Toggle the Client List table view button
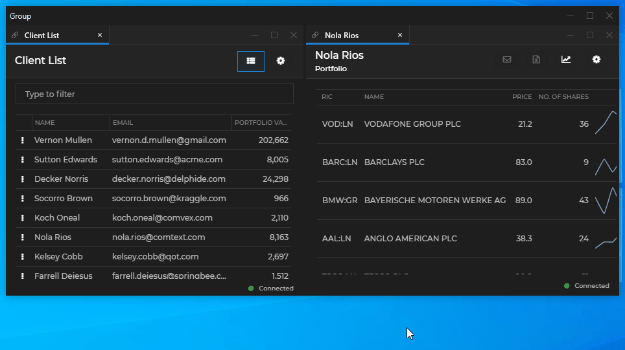 pos(251,61)
